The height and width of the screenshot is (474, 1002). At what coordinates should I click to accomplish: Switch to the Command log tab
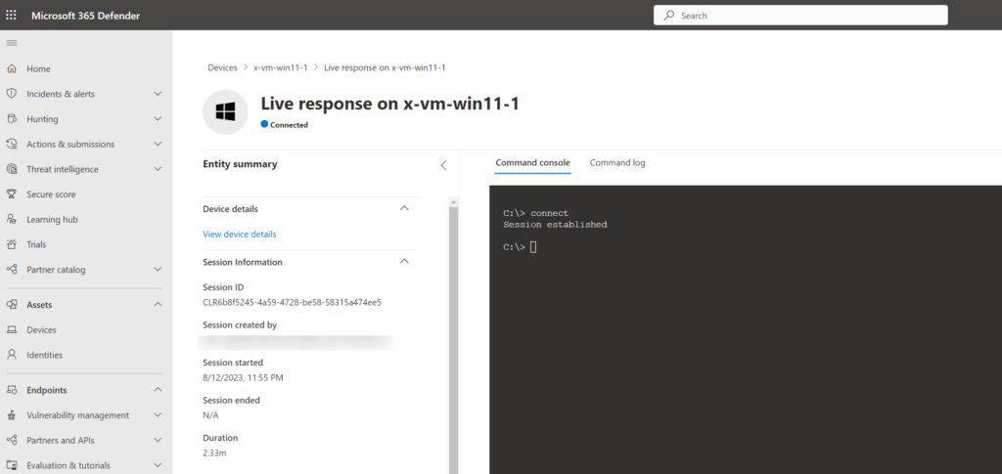click(x=617, y=162)
